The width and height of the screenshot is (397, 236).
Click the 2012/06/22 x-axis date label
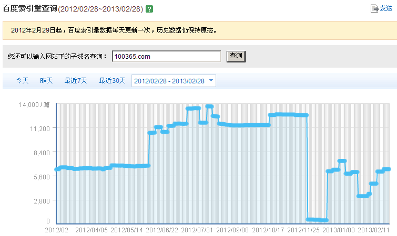162,230
